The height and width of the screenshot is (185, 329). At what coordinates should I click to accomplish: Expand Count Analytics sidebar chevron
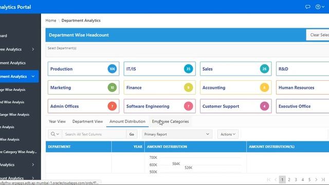tap(33, 178)
